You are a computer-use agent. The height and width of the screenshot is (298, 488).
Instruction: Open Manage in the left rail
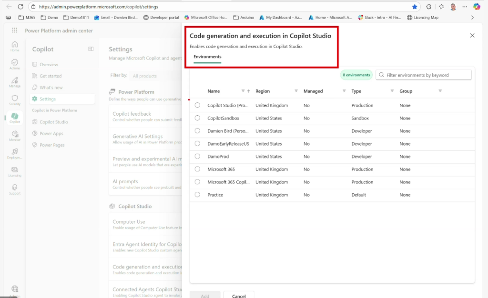(x=15, y=82)
